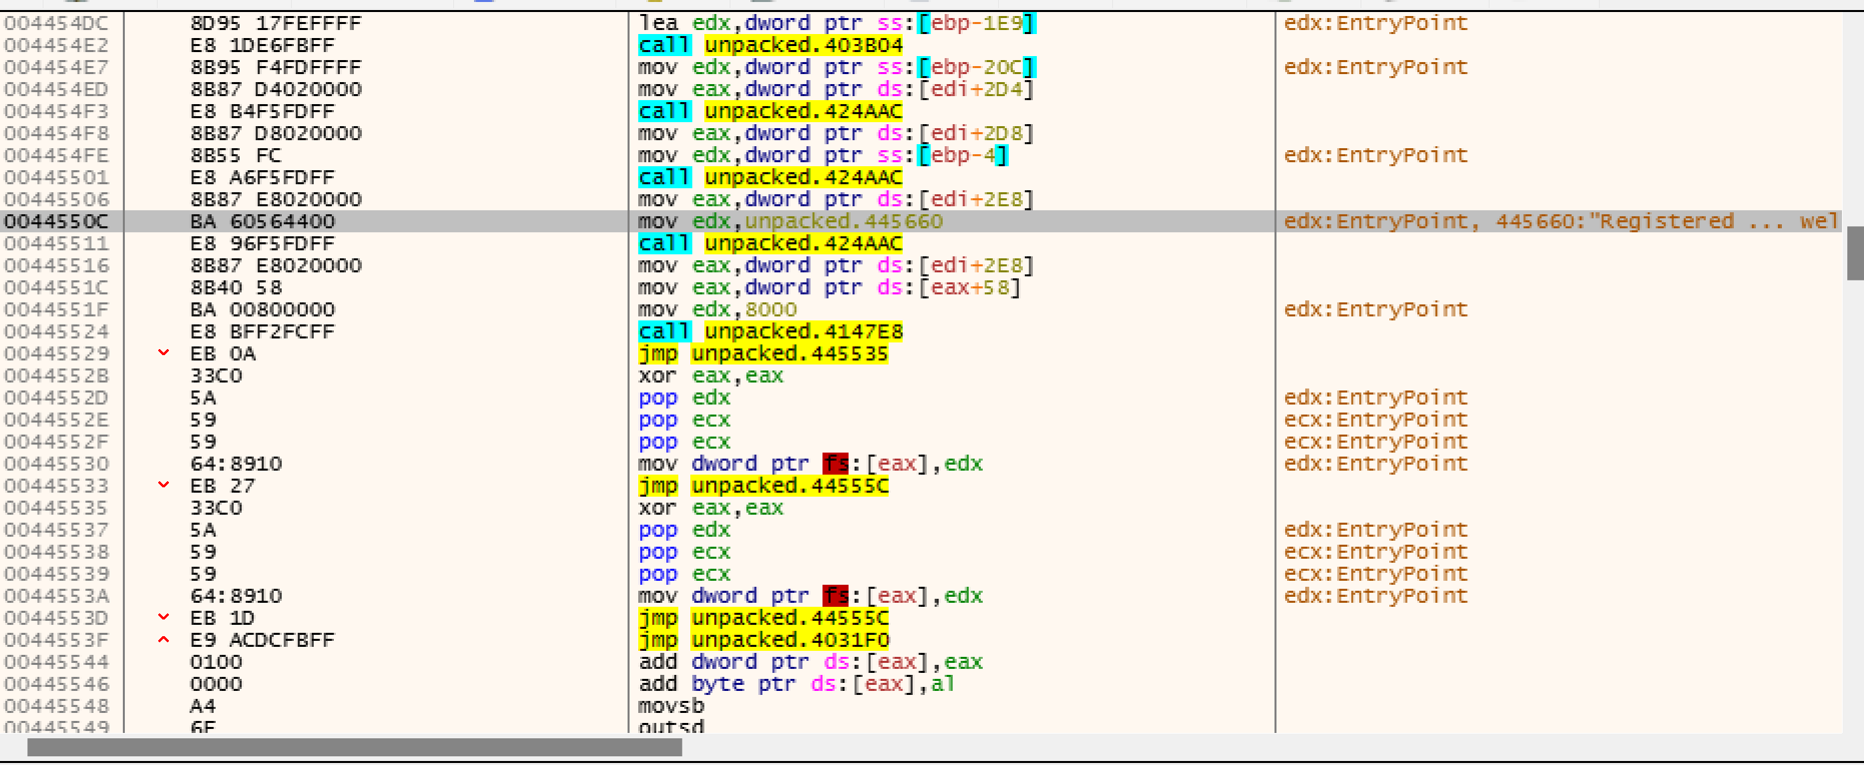Select bytes '64:8910' at address 0044553A
This screenshot has height=765, width=1864.
click(x=236, y=595)
